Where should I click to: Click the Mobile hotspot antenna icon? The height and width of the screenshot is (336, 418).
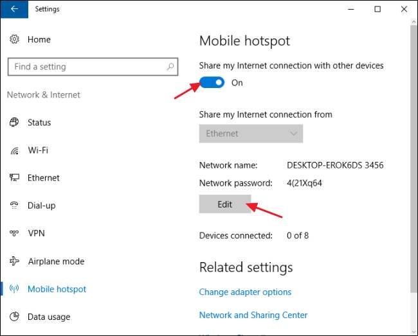14,288
